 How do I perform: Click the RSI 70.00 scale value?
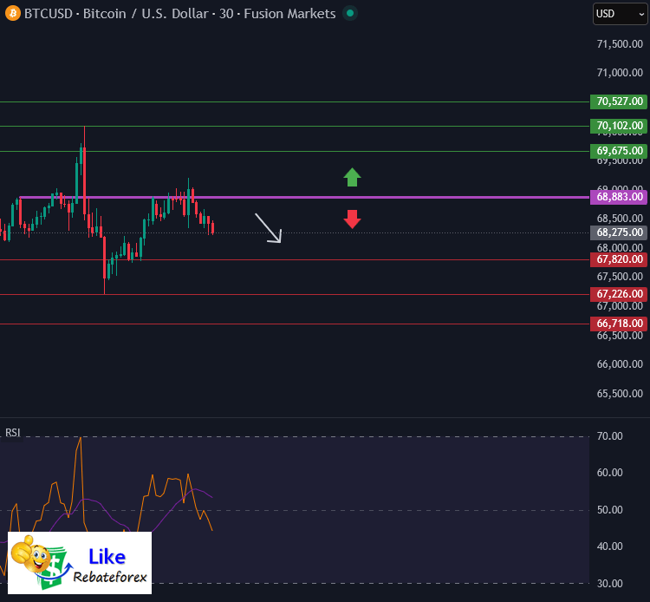(x=610, y=436)
